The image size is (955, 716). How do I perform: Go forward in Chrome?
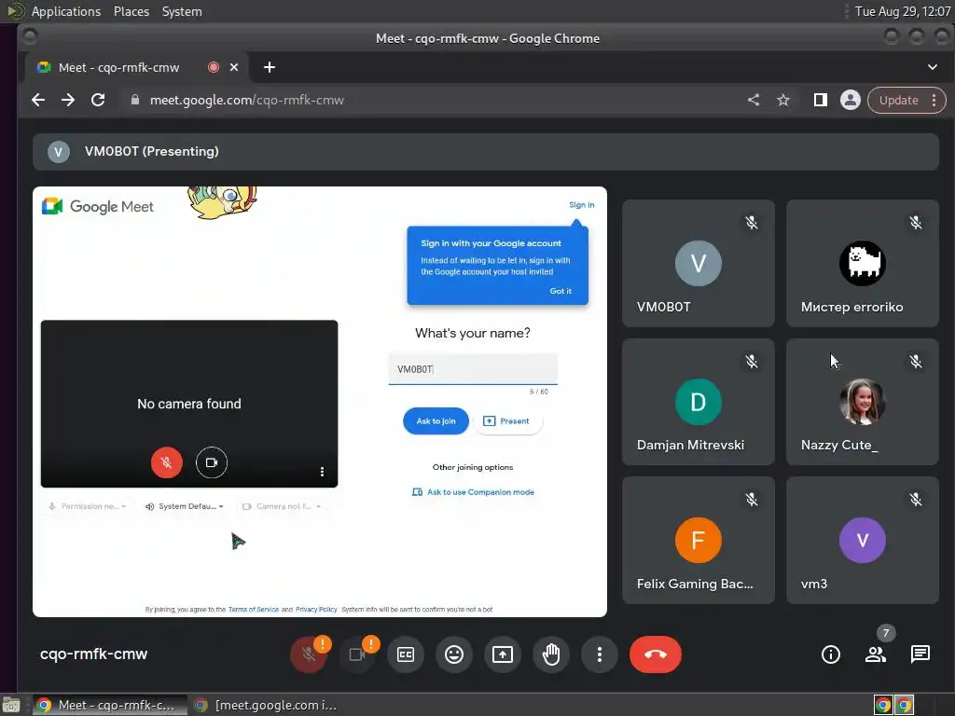[x=68, y=100]
